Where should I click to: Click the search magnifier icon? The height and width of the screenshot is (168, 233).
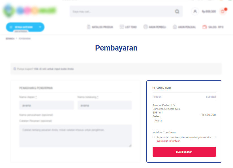[x=177, y=11]
